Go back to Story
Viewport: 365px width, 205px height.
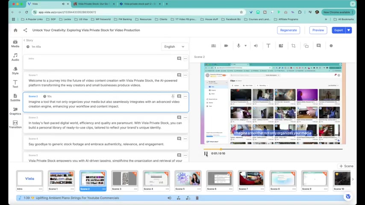pos(28,40)
